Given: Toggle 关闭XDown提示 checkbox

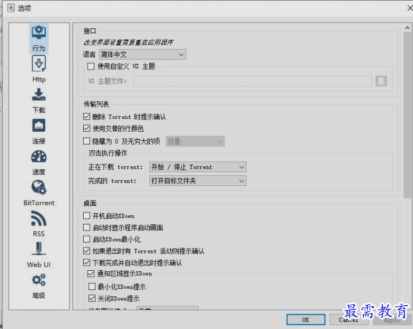Looking at the screenshot, I should 92,298.
